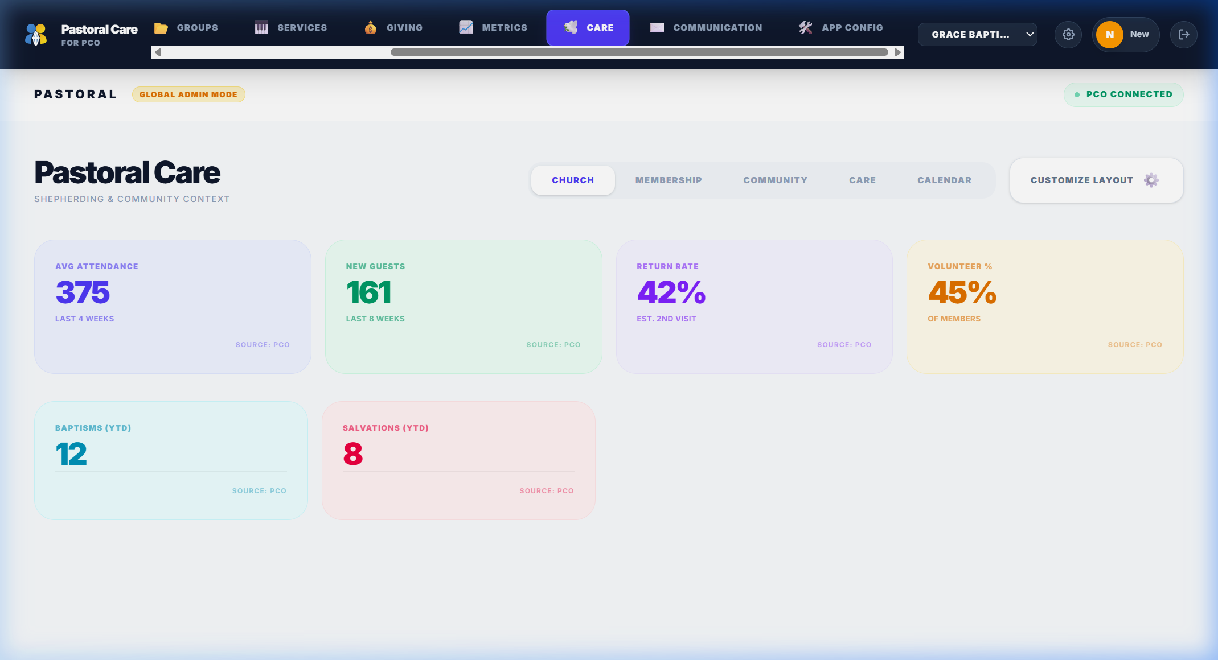Screen dimensions: 1218x660
Task: Click the Services piano keys icon
Action: coord(261,28)
